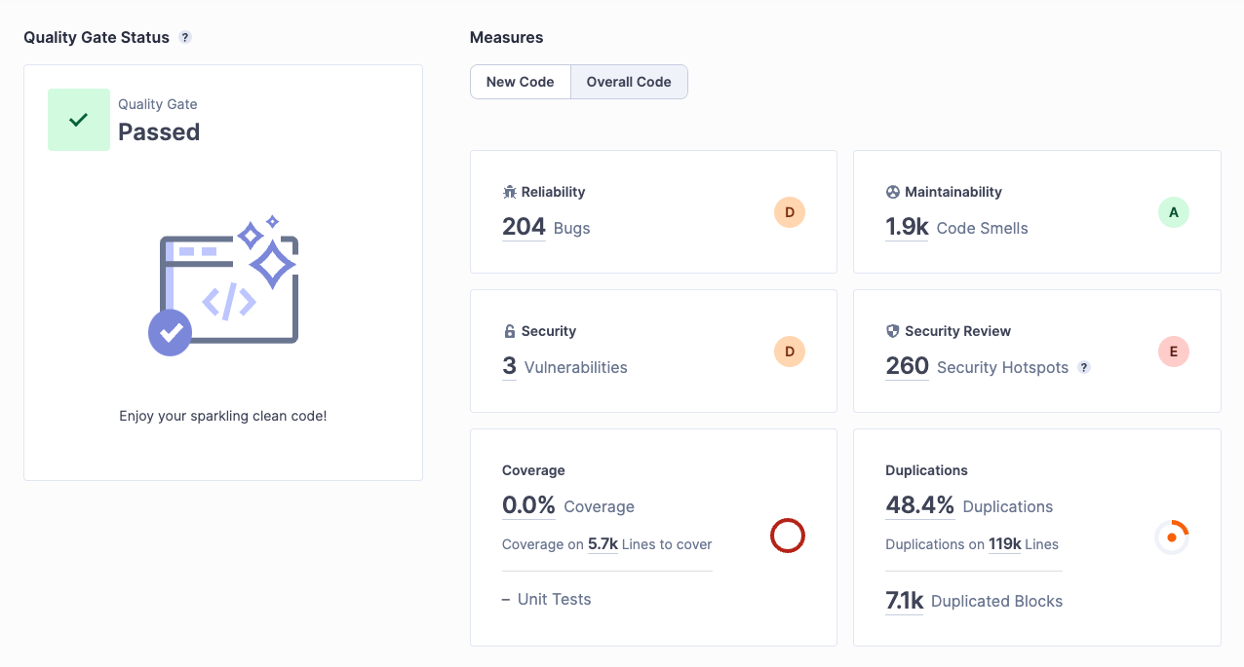Click the Security Review E rating badge
The height and width of the screenshot is (667, 1244).
click(x=1174, y=352)
